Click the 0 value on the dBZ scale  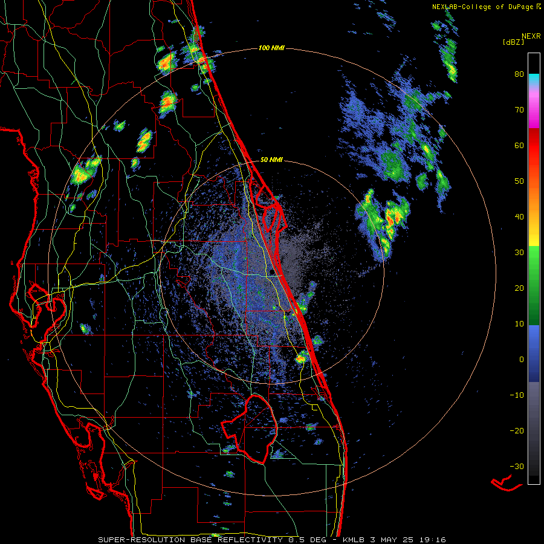coord(522,360)
